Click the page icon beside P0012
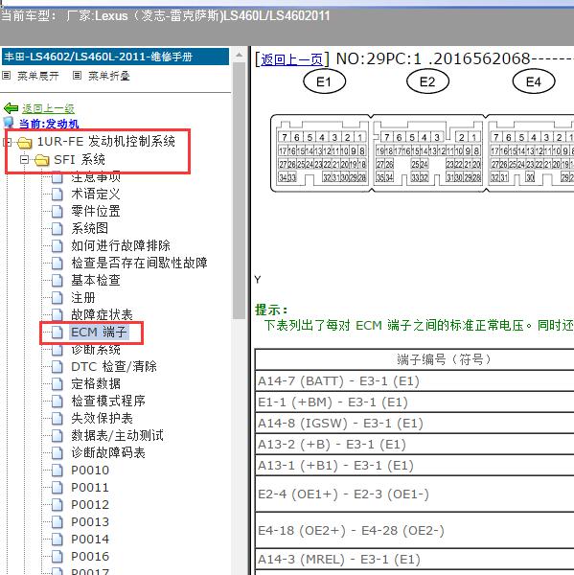 pyautogui.click(x=57, y=505)
